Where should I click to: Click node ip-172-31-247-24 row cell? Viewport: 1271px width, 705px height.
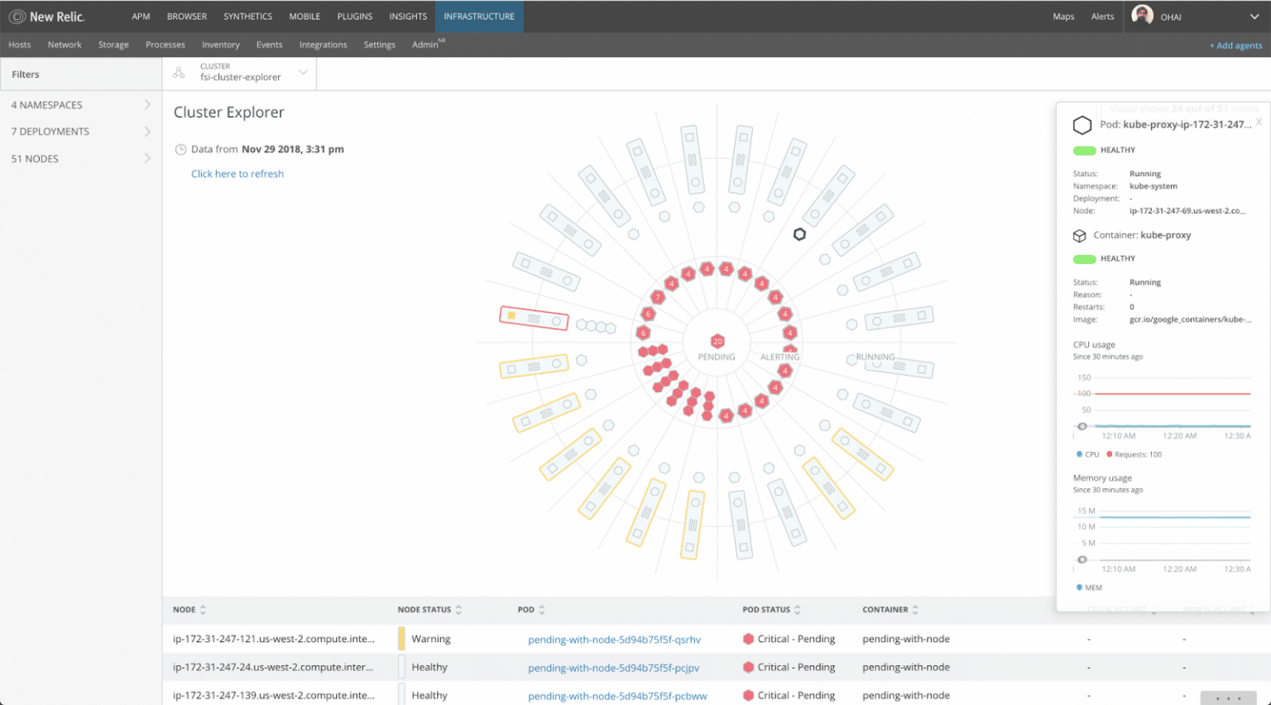273,667
